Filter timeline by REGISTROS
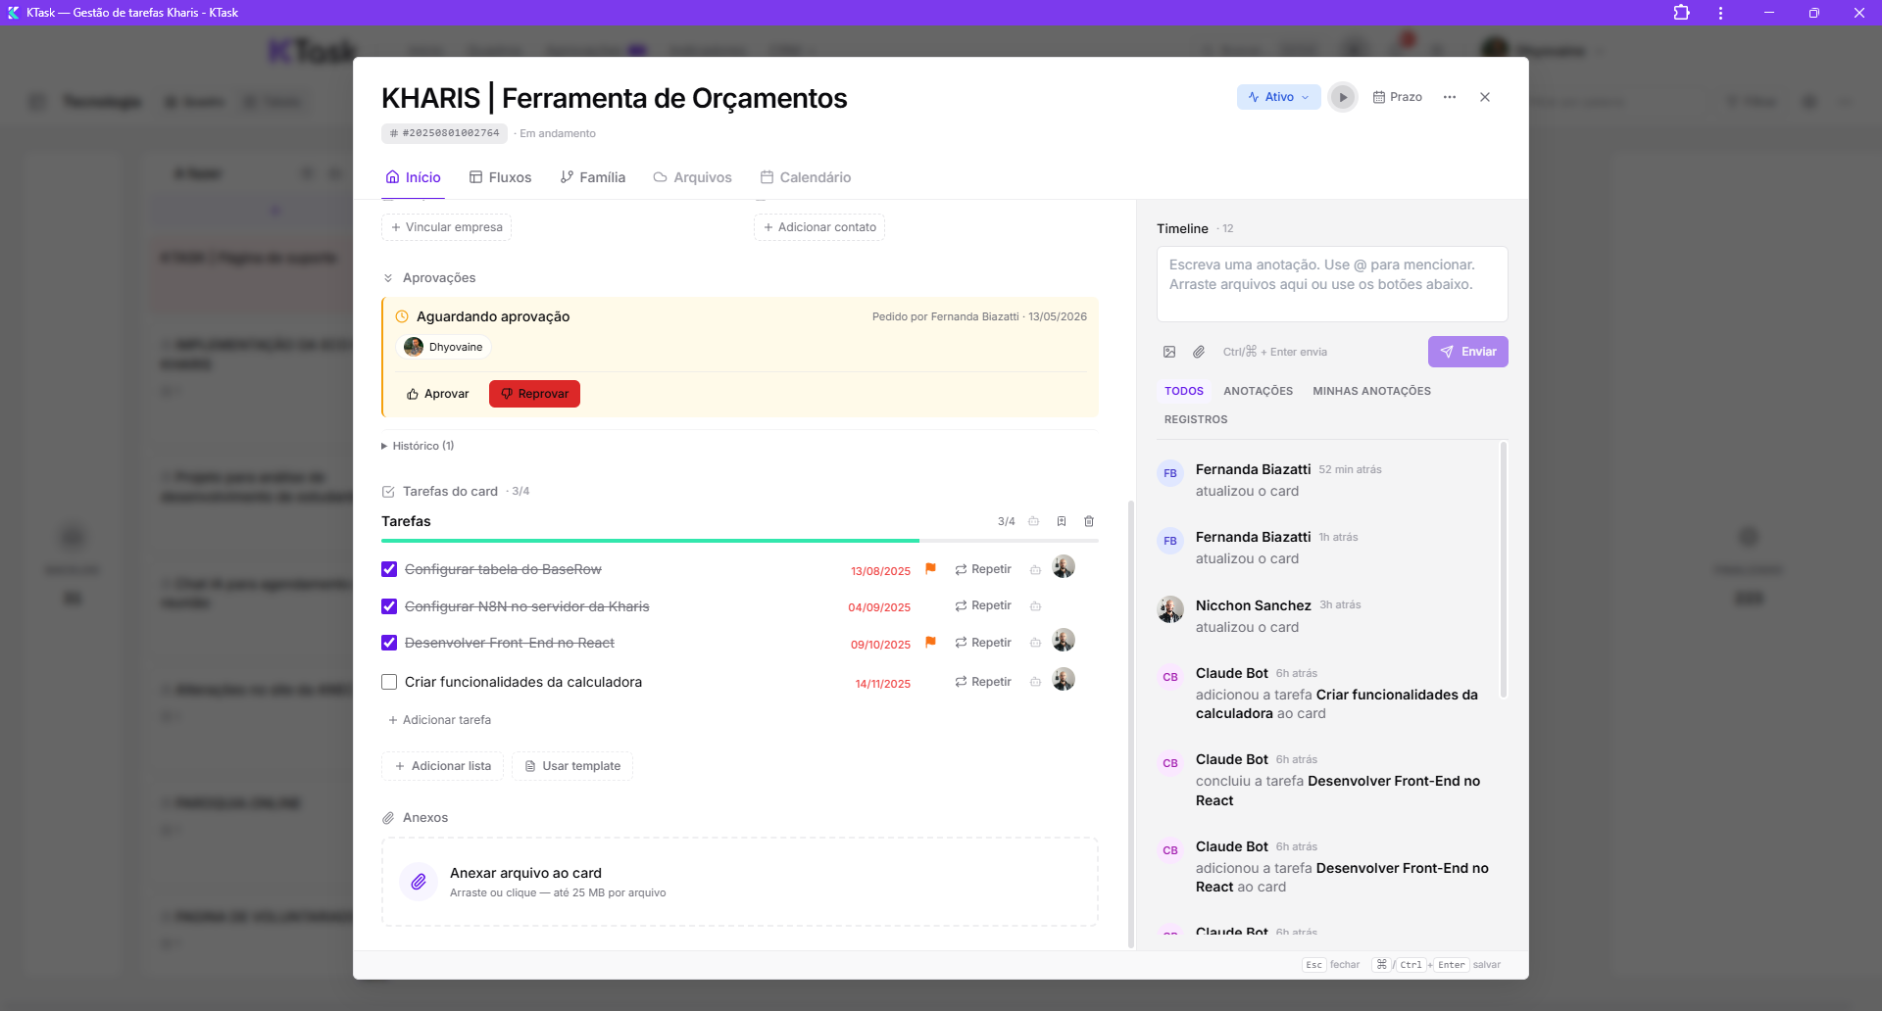The image size is (1882, 1011). coord(1196,419)
